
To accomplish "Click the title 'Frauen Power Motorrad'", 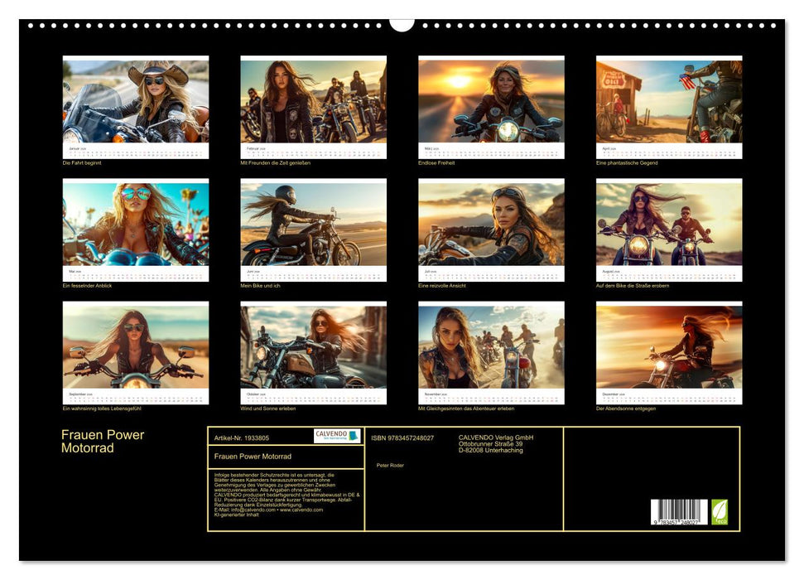I will (x=102, y=440).
